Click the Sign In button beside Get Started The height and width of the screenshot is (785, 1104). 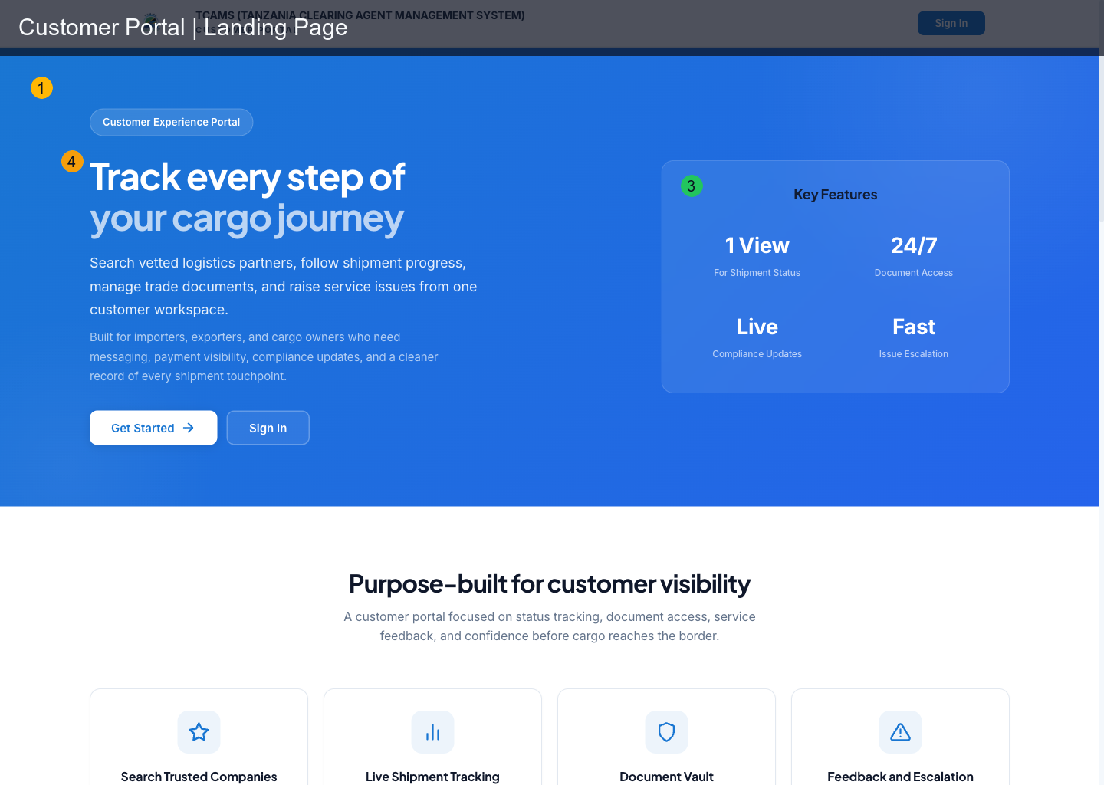pyautogui.click(x=268, y=428)
